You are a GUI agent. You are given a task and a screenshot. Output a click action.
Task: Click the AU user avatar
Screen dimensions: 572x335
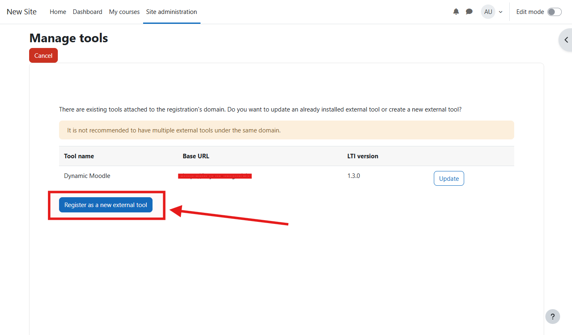[488, 12]
